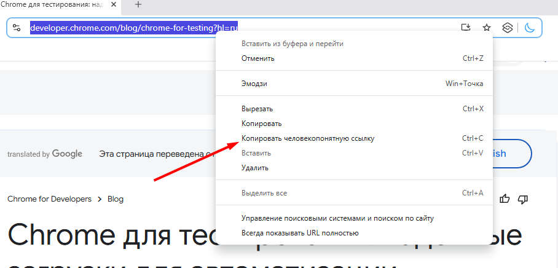This screenshot has width=558, height=268.
Task: Select 'Копировать человекопонятную ссылку'
Action: pyautogui.click(x=354, y=138)
